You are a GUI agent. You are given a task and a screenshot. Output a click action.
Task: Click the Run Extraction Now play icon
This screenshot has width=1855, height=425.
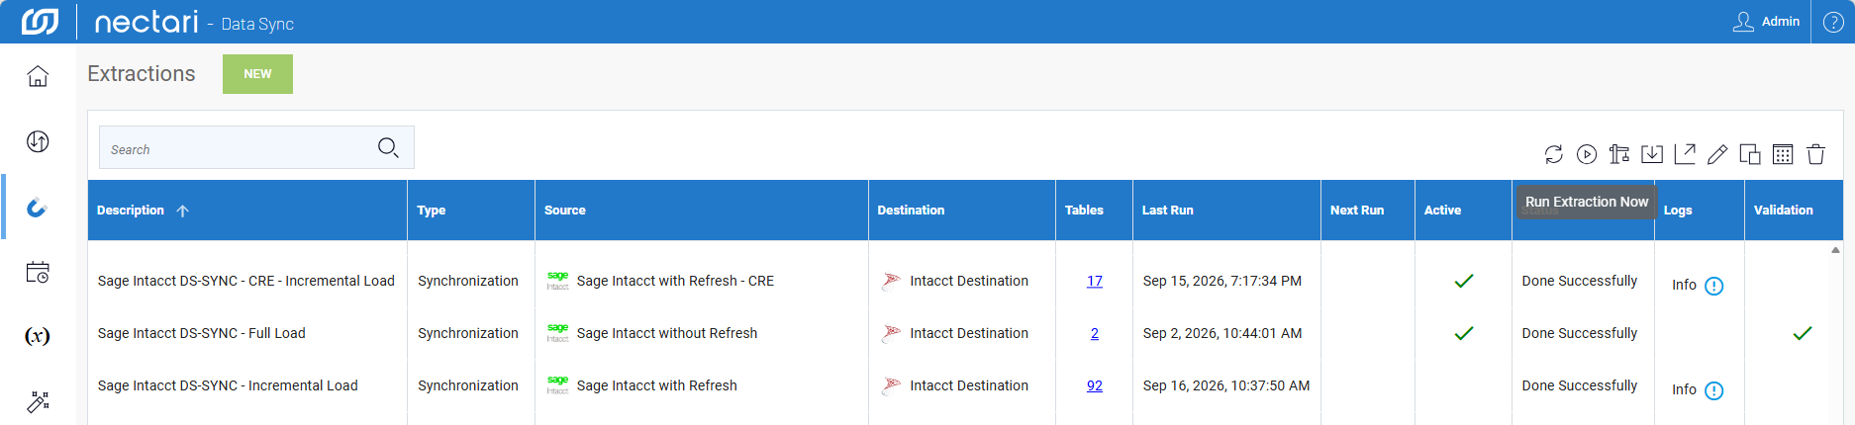(x=1587, y=154)
